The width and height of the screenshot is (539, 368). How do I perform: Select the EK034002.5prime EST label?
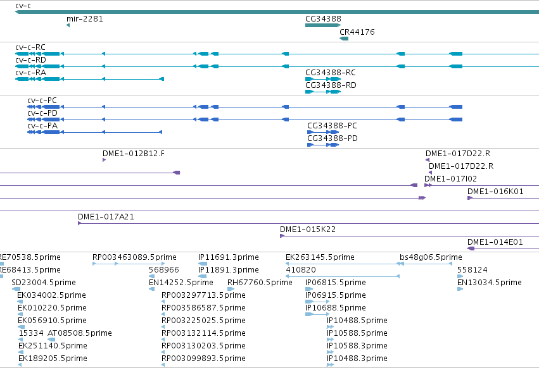(x=51, y=295)
